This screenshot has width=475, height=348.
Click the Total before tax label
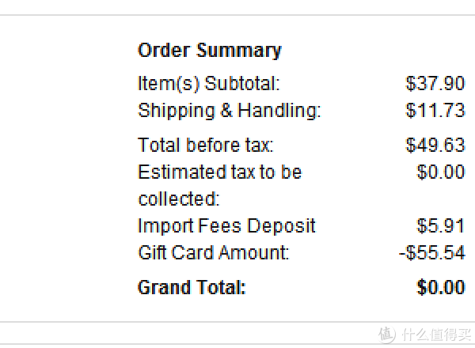[205, 145]
